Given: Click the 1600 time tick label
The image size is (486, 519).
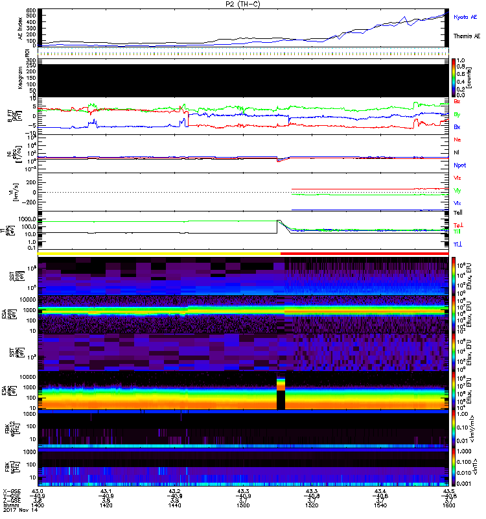Looking at the screenshot, I should (448, 505).
